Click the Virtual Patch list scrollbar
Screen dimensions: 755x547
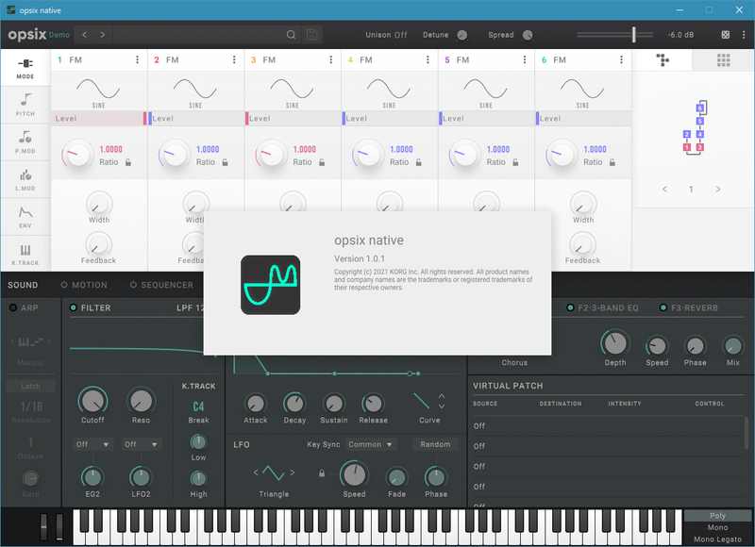[747, 433]
